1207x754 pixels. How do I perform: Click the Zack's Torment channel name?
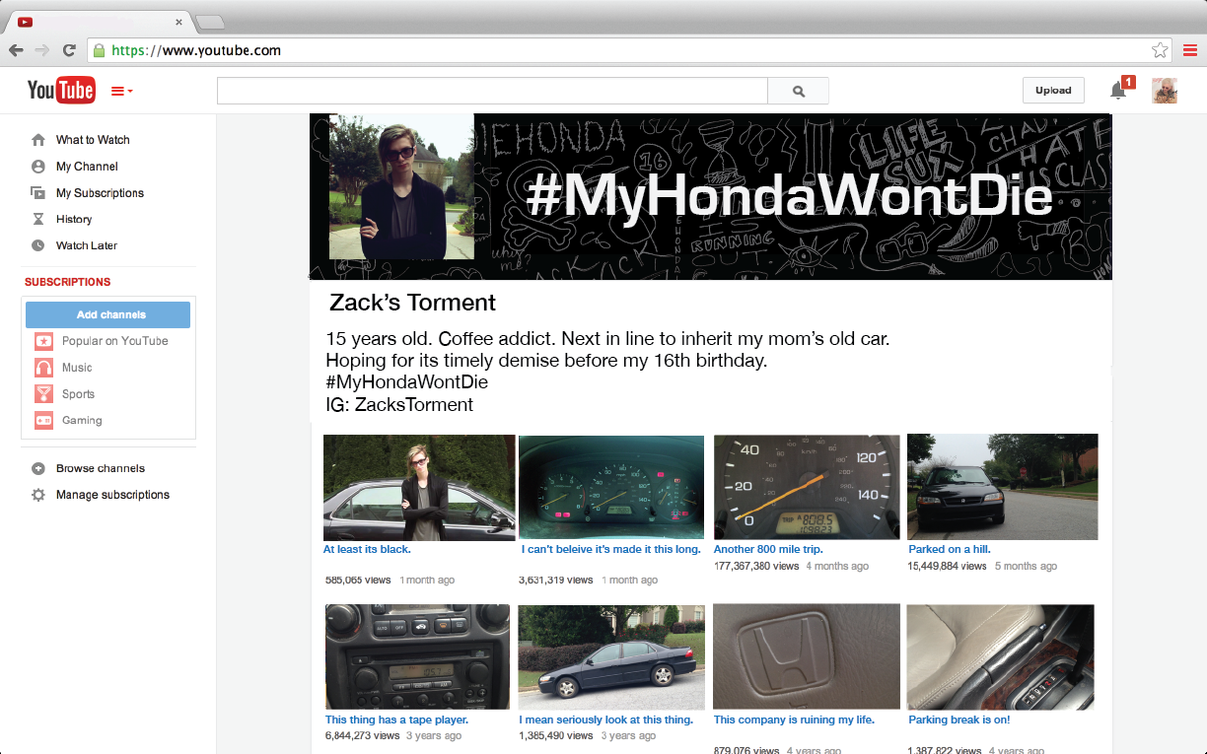coord(412,303)
